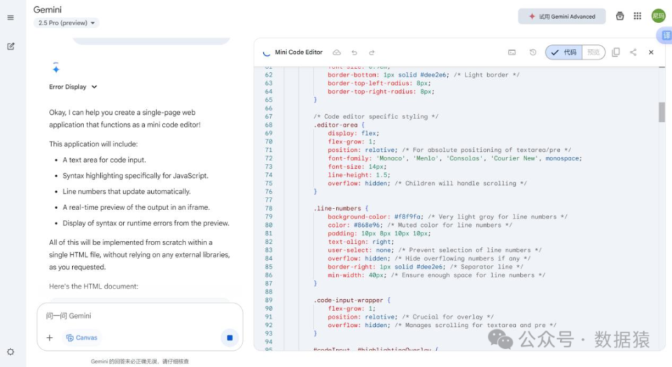Open the console panel icon
Image resolution: width=672 pixels, height=367 pixels.
click(x=512, y=53)
